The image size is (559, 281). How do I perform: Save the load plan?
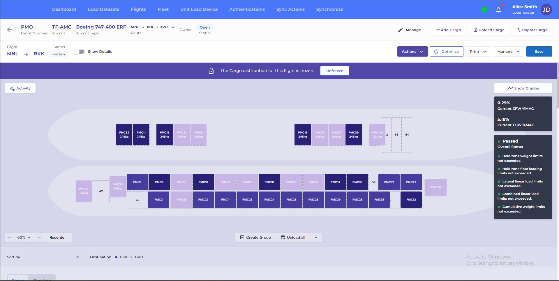pos(539,52)
